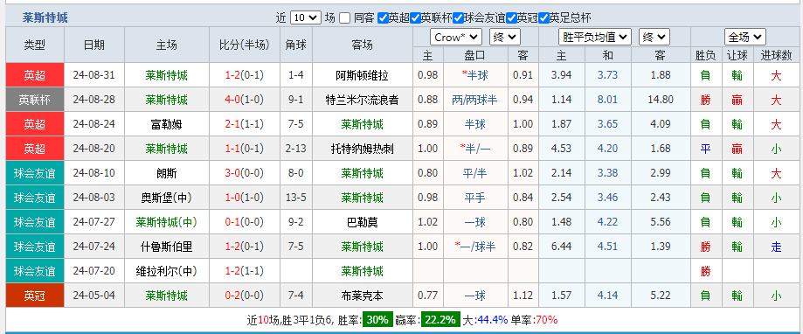Uncheck the 球会友谊 filter checkbox
The width and height of the screenshot is (803, 334).
click(x=459, y=18)
